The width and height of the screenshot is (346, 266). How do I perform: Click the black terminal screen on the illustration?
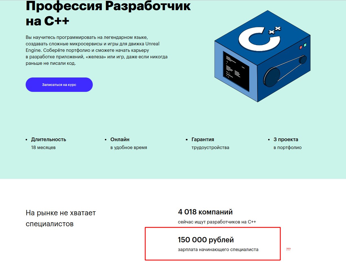pyautogui.click(x=236, y=71)
